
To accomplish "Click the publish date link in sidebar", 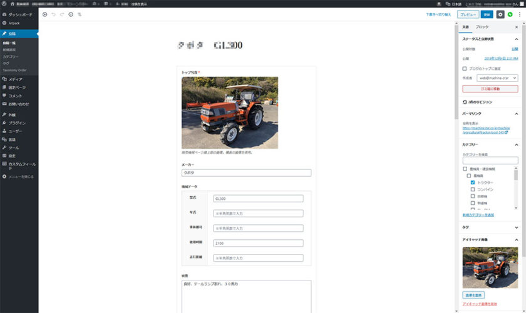I will point(501,59).
